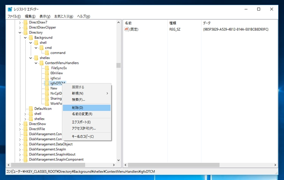
Task: Choose エクスポート(E) from the context menu
Action: click(x=87, y=122)
